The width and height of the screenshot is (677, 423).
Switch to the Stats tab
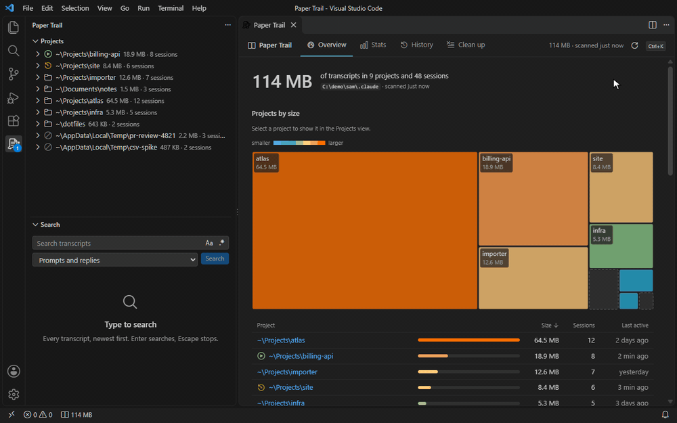373,45
